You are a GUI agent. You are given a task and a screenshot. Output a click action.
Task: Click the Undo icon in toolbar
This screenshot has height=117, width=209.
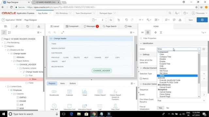(x=126, y=20)
